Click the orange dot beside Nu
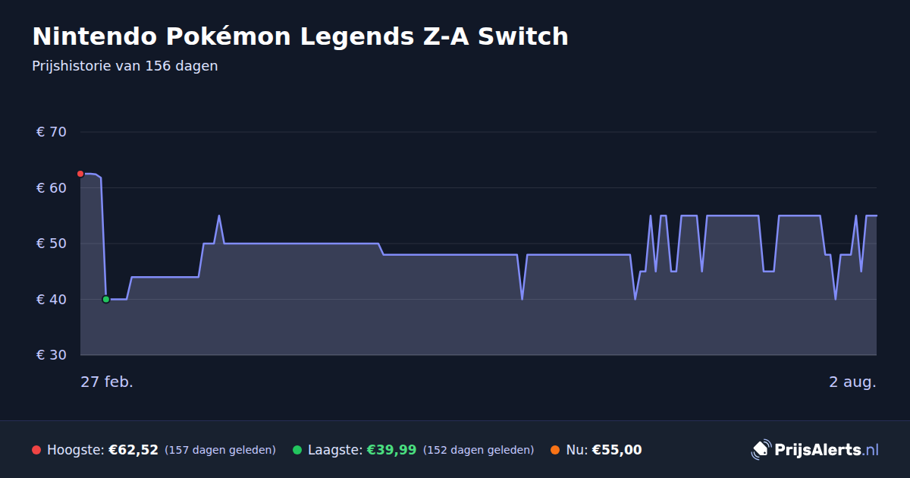This screenshot has width=910, height=478. [555, 450]
